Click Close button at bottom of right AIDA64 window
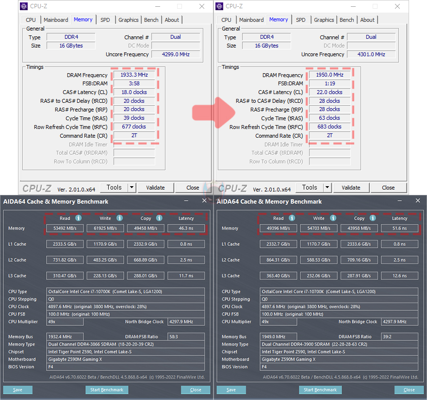Image resolution: width=427 pixels, height=400 pixels. (409, 390)
